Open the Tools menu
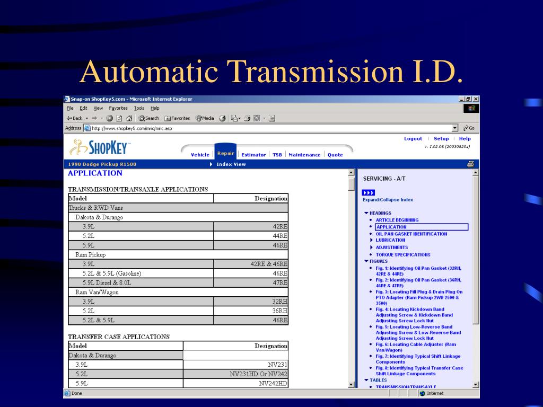Image resolution: width=543 pixels, height=407 pixels. pyautogui.click(x=139, y=108)
